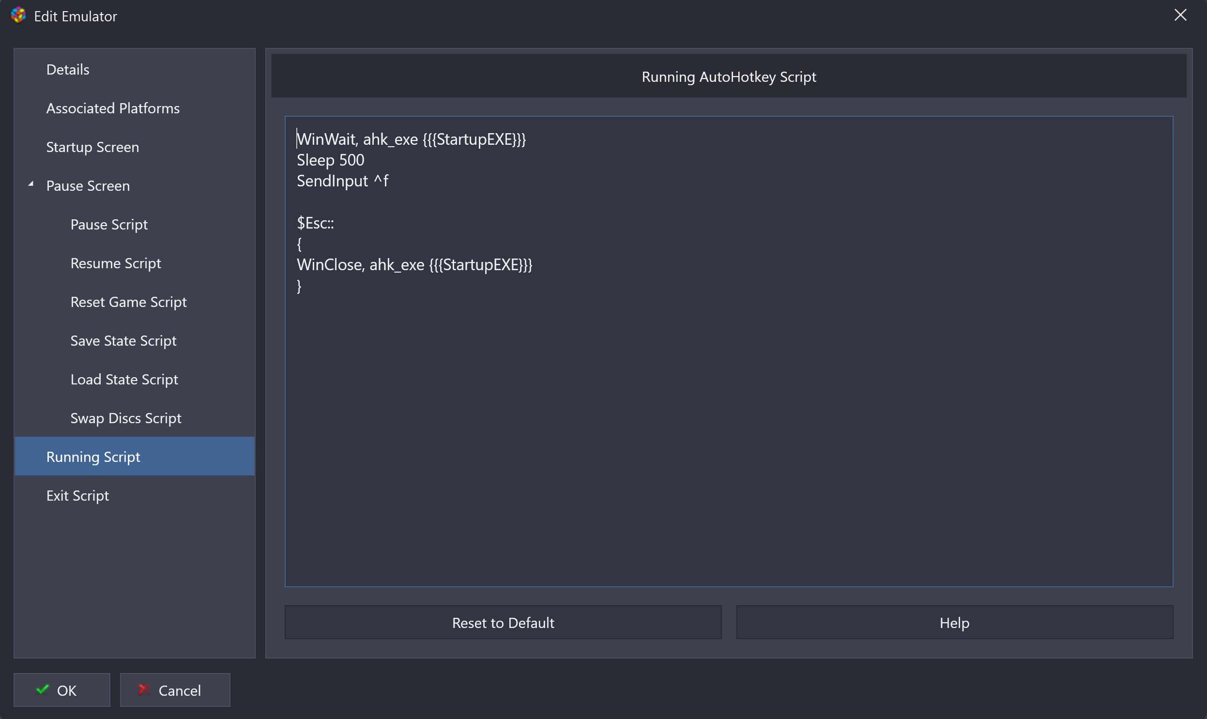Viewport: 1207px width, 719px height.
Task: Close the Edit Emulator window
Action: (x=1180, y=15)
